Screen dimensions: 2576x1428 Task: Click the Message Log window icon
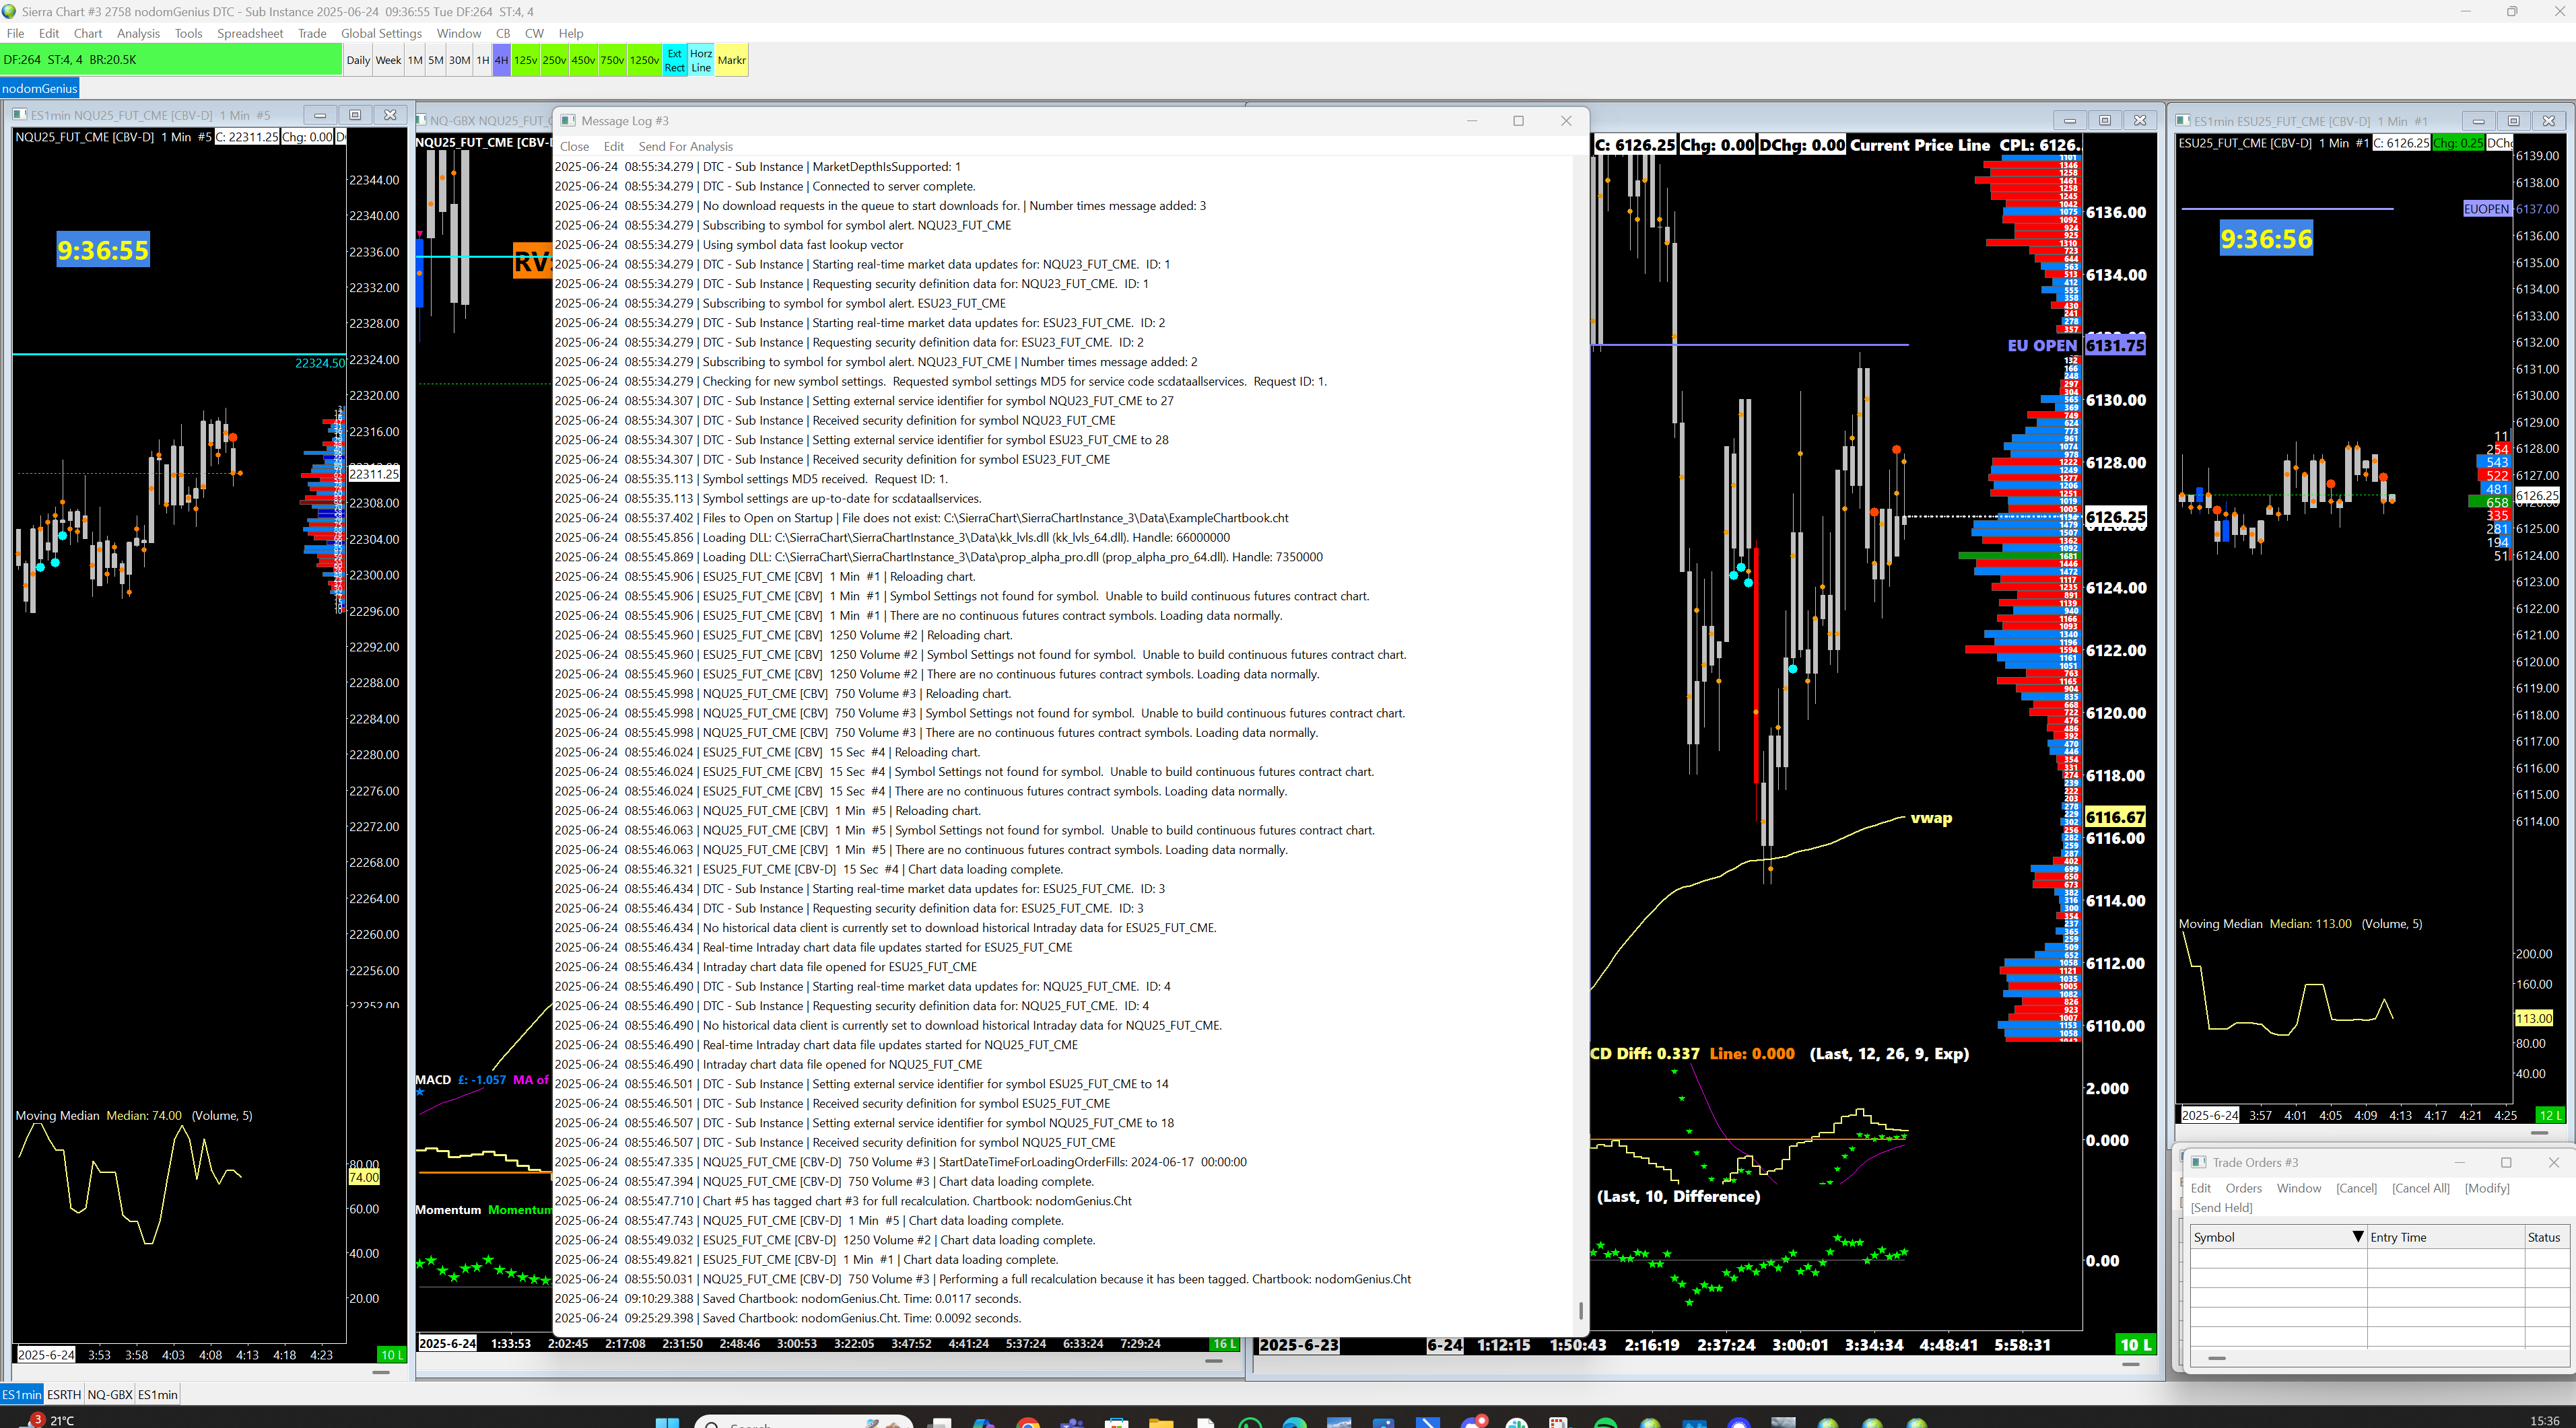coord(568,121)
